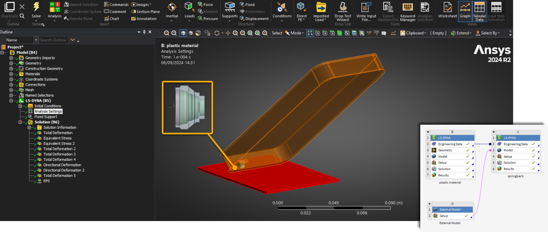Expand the Geometry Imports node
This screenshot has width=548, height=232.
[x=11, y=58]
